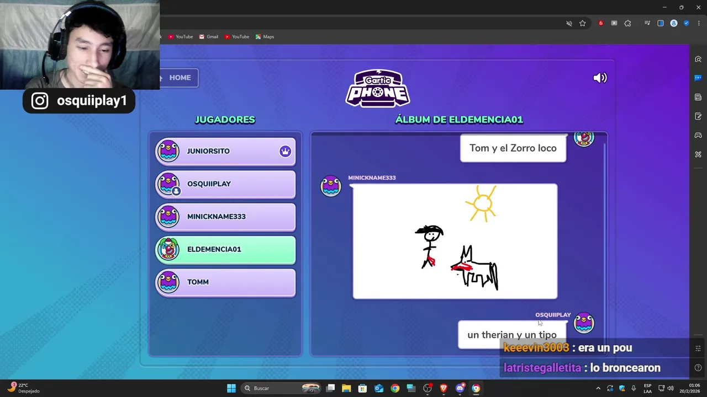Click the microphone icon in system tray
Image resolution: width=707 pixels, height=397 pixels.
pyautogui.click(x=634, y=388)
